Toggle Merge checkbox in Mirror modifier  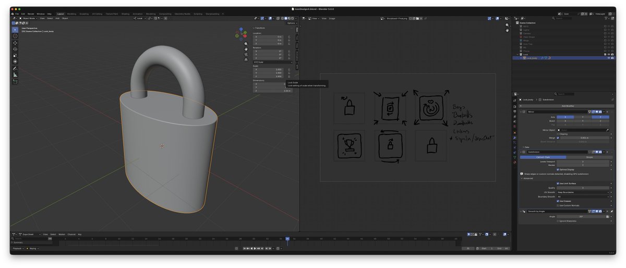pos(558,138)
